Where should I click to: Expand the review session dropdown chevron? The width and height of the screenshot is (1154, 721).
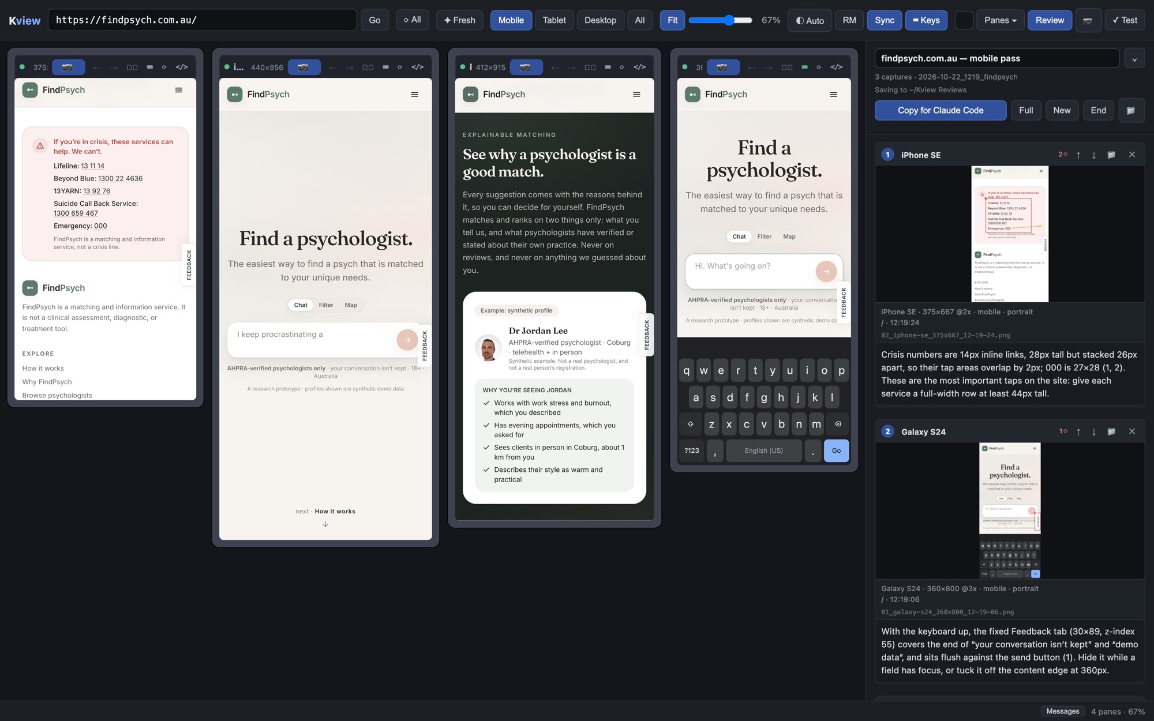click(1134, 59)
